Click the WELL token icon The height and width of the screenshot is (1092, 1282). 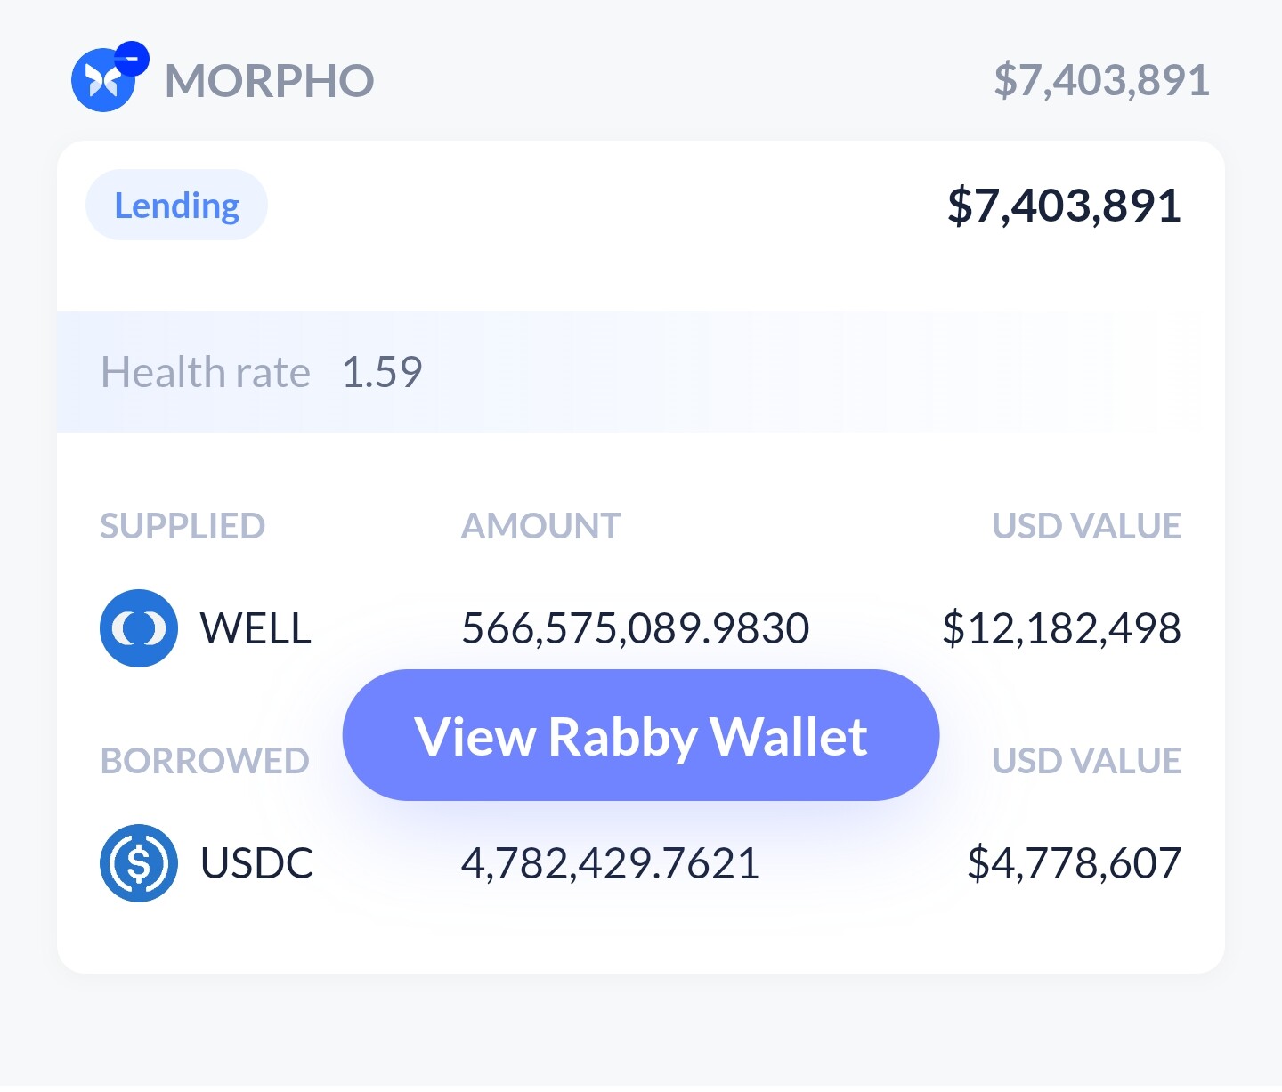(x=139, y=628)
